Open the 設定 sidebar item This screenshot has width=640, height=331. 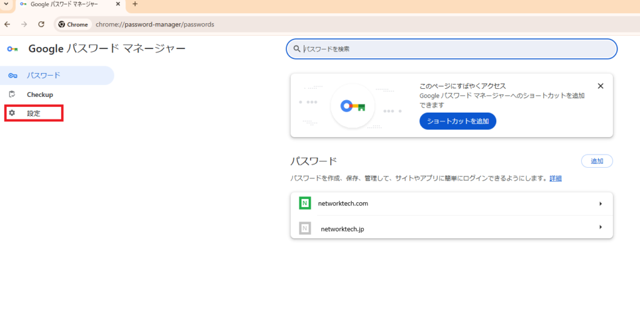[x=34, y=113]
